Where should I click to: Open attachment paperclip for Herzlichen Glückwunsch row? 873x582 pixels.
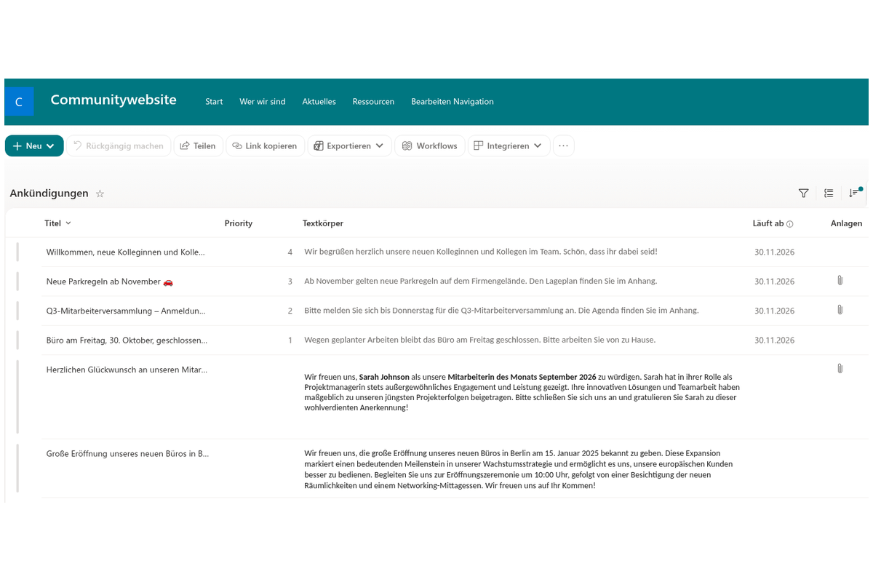(840, 368)
